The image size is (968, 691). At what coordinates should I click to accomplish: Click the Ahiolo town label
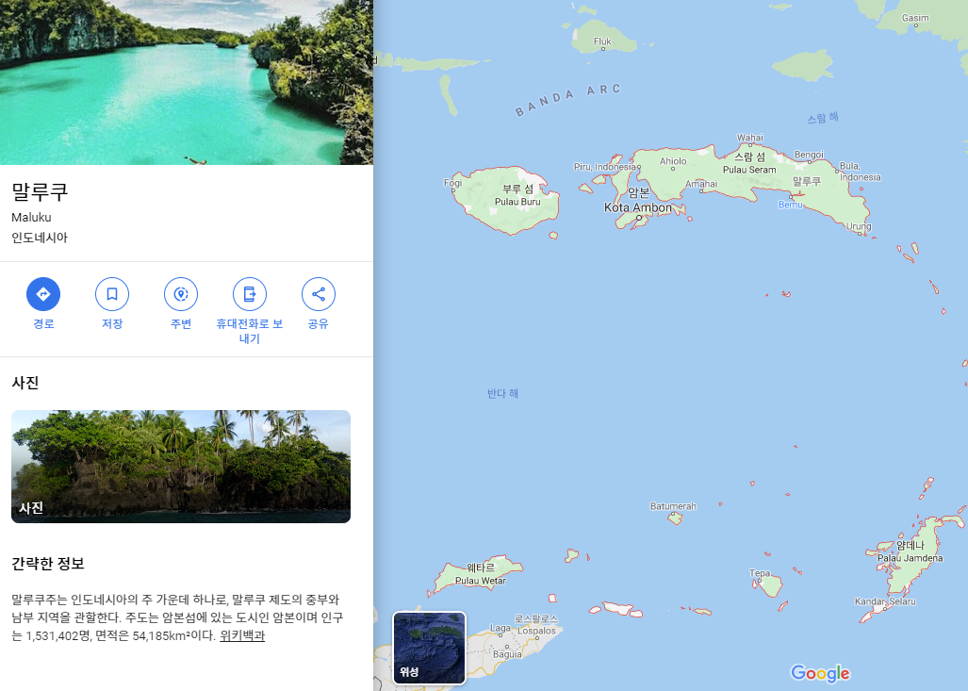click(673, 161)
